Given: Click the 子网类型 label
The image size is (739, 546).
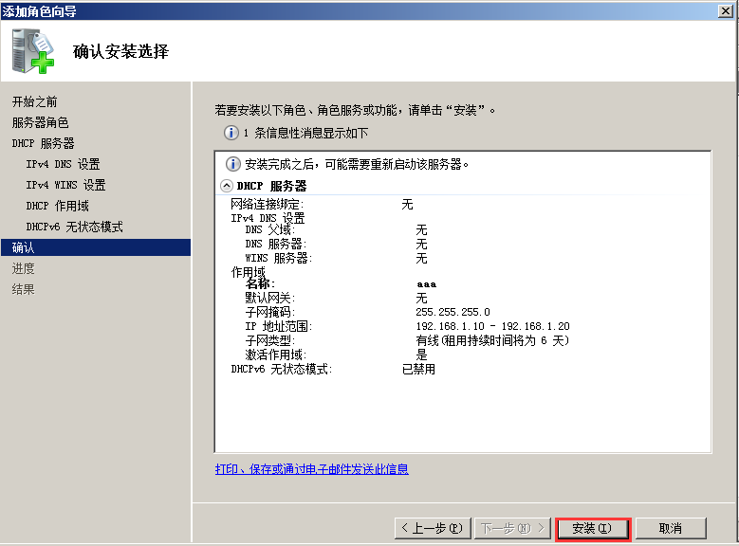Looking at the screenshot, I should [x=270, y=340].
